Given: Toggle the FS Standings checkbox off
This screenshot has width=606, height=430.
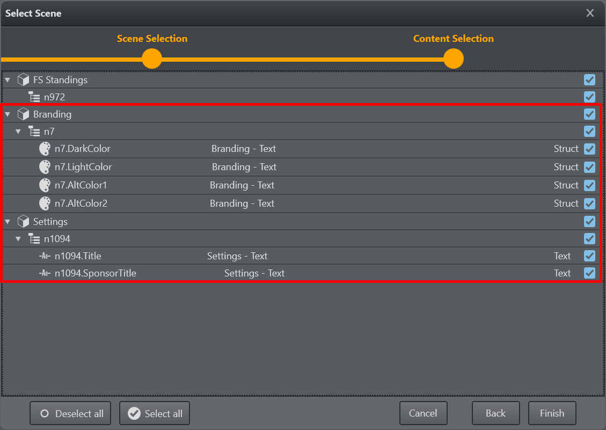Looking at the screenshot, I should click(589, 80).
